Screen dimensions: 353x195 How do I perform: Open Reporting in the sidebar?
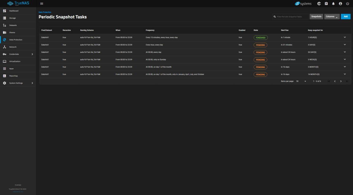coord(18,76)
